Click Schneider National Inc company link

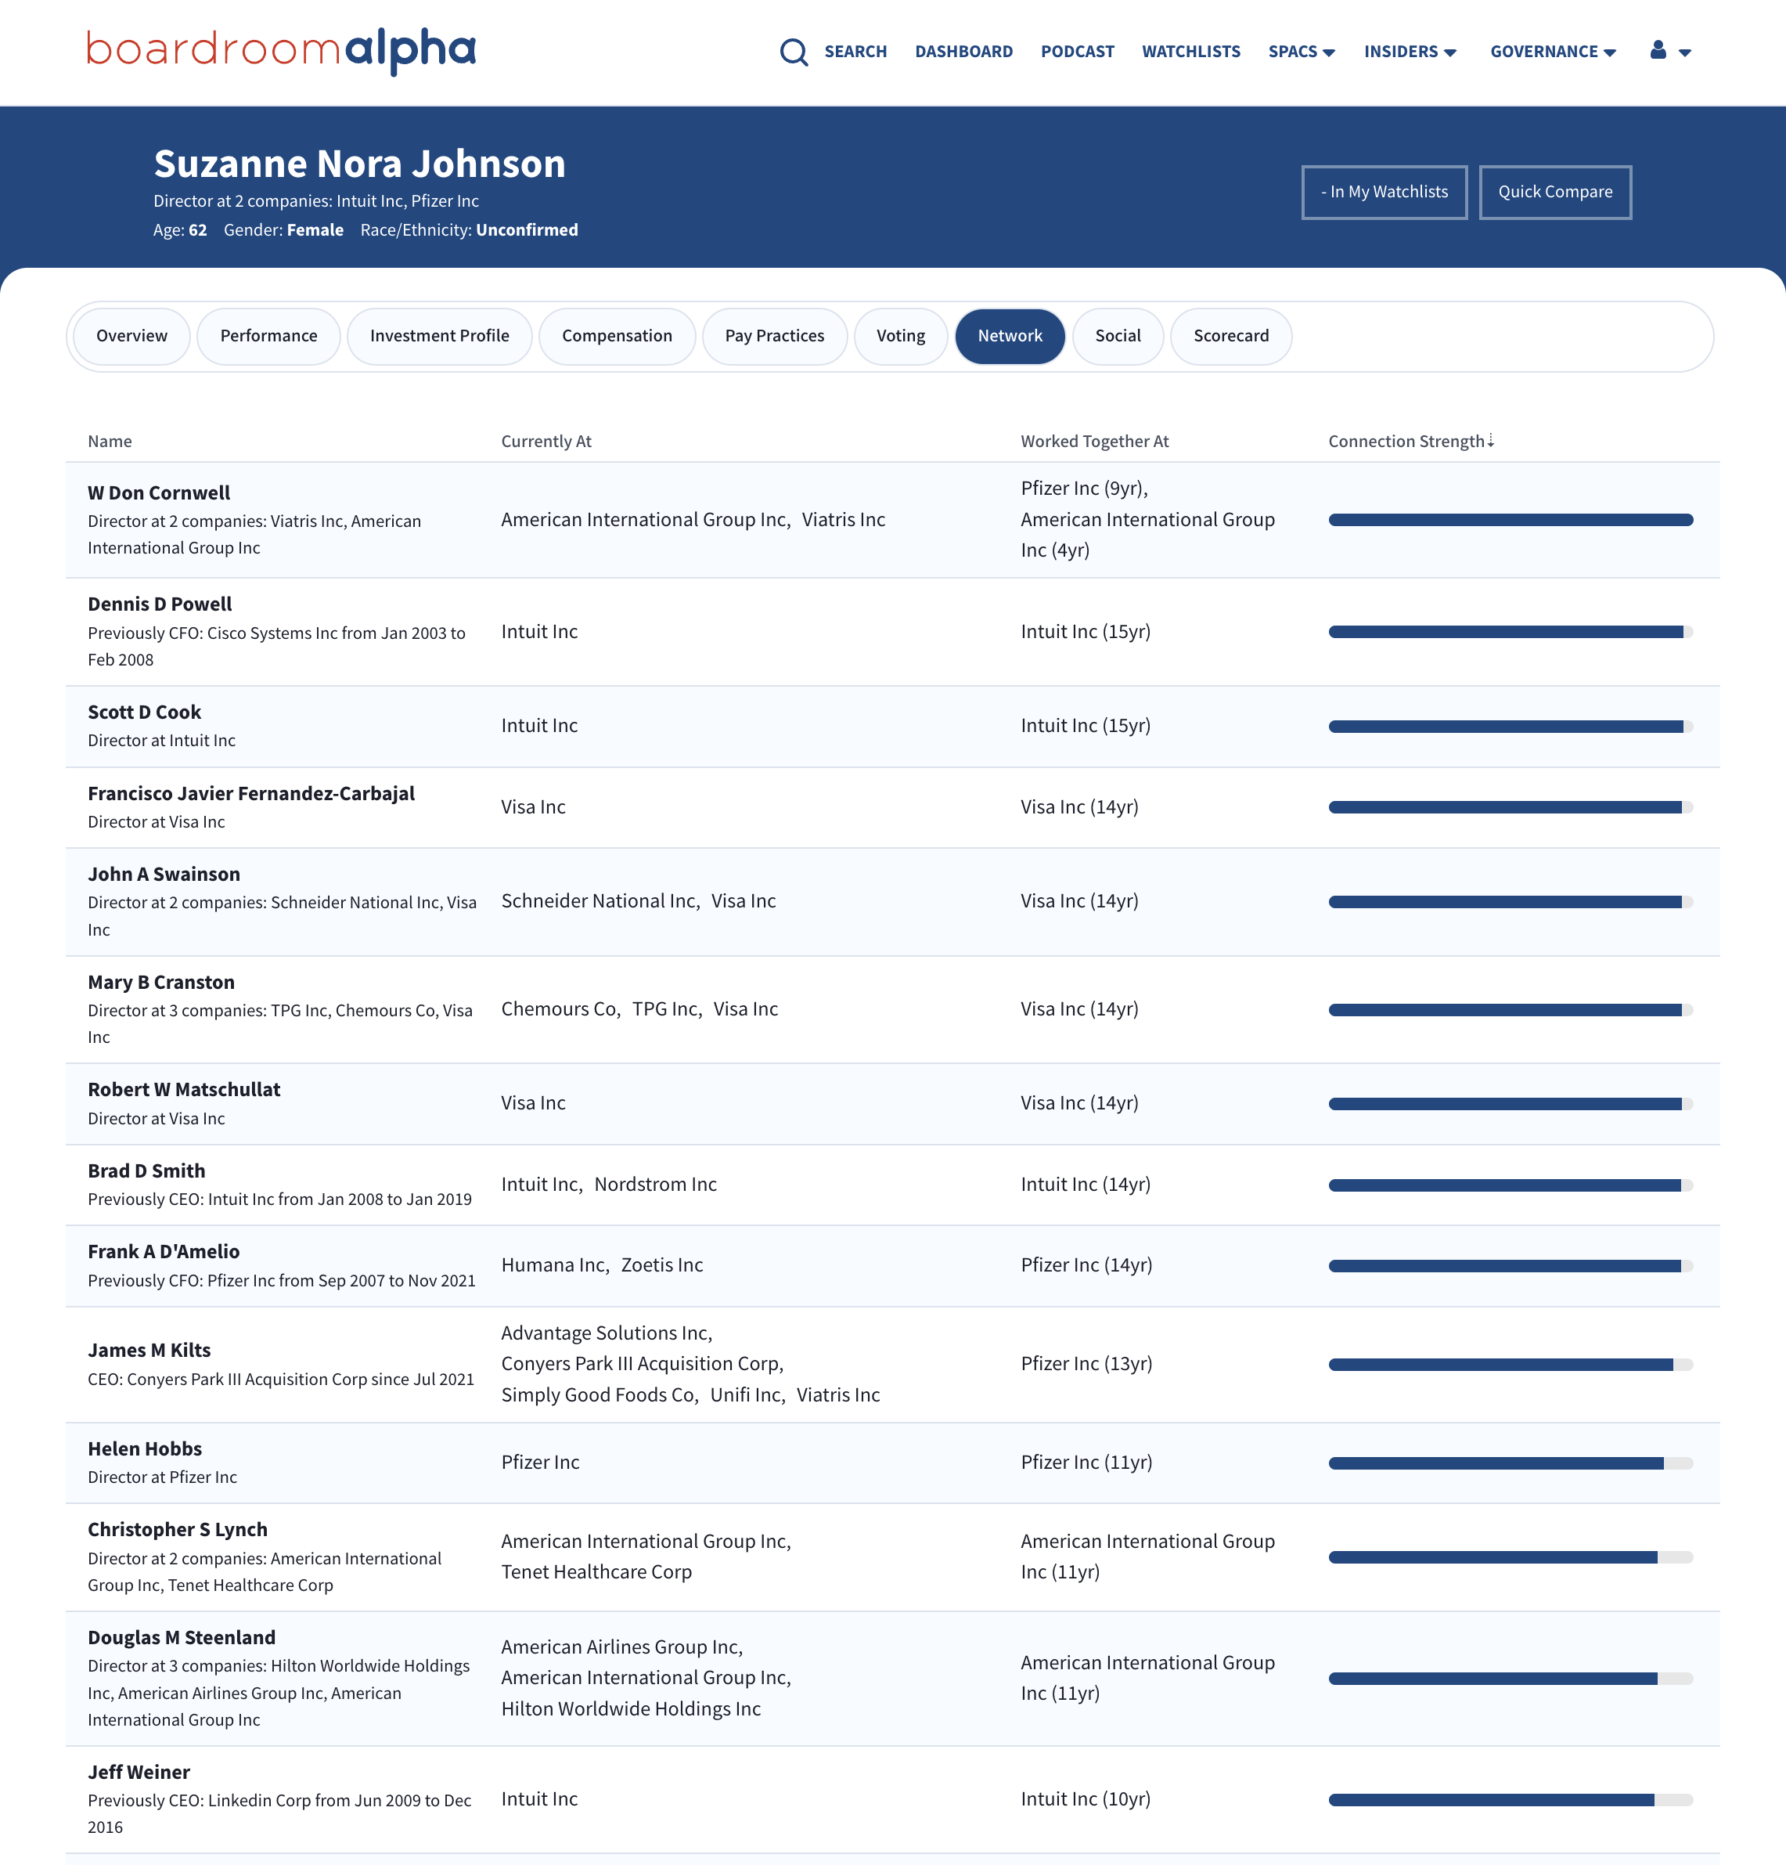[598, 901]
